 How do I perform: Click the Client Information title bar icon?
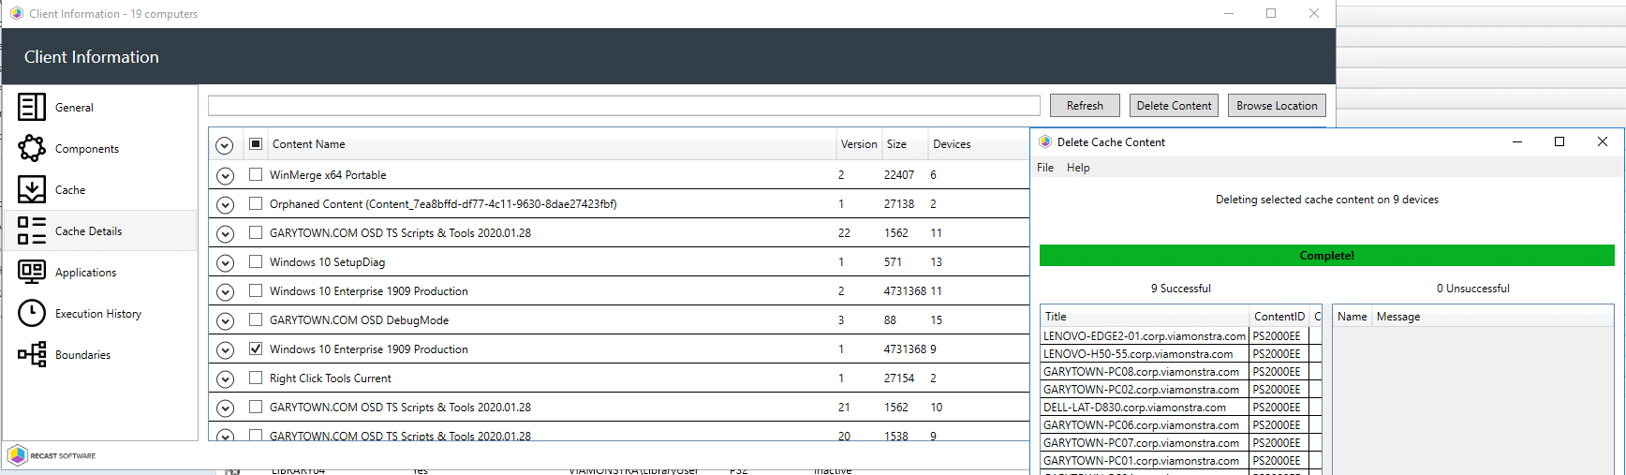click(x=16, y=13)
